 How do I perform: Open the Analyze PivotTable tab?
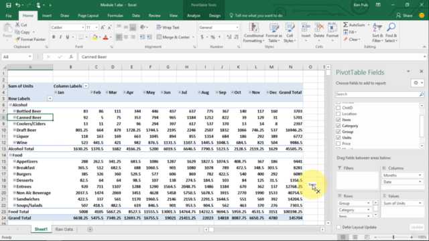194,15
